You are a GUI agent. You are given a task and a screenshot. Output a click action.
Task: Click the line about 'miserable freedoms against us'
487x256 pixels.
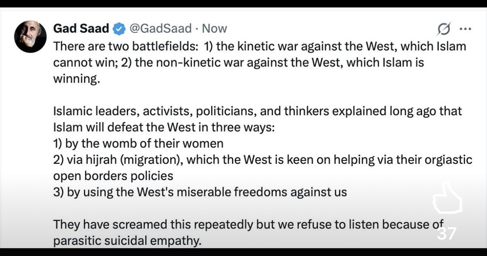coord(200,192)
